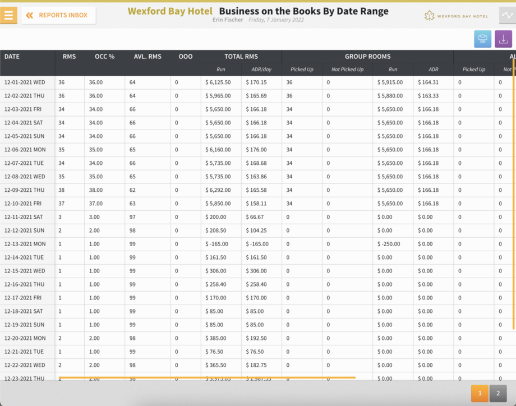Click user name Erin Fischer

coord(228,20)
